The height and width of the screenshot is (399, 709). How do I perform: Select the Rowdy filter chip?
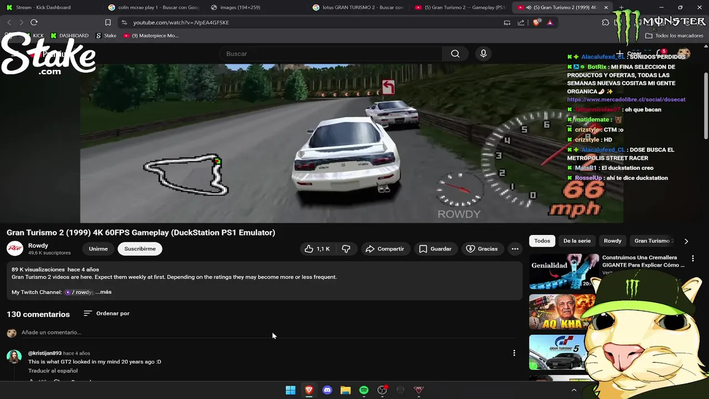point(613,241)
